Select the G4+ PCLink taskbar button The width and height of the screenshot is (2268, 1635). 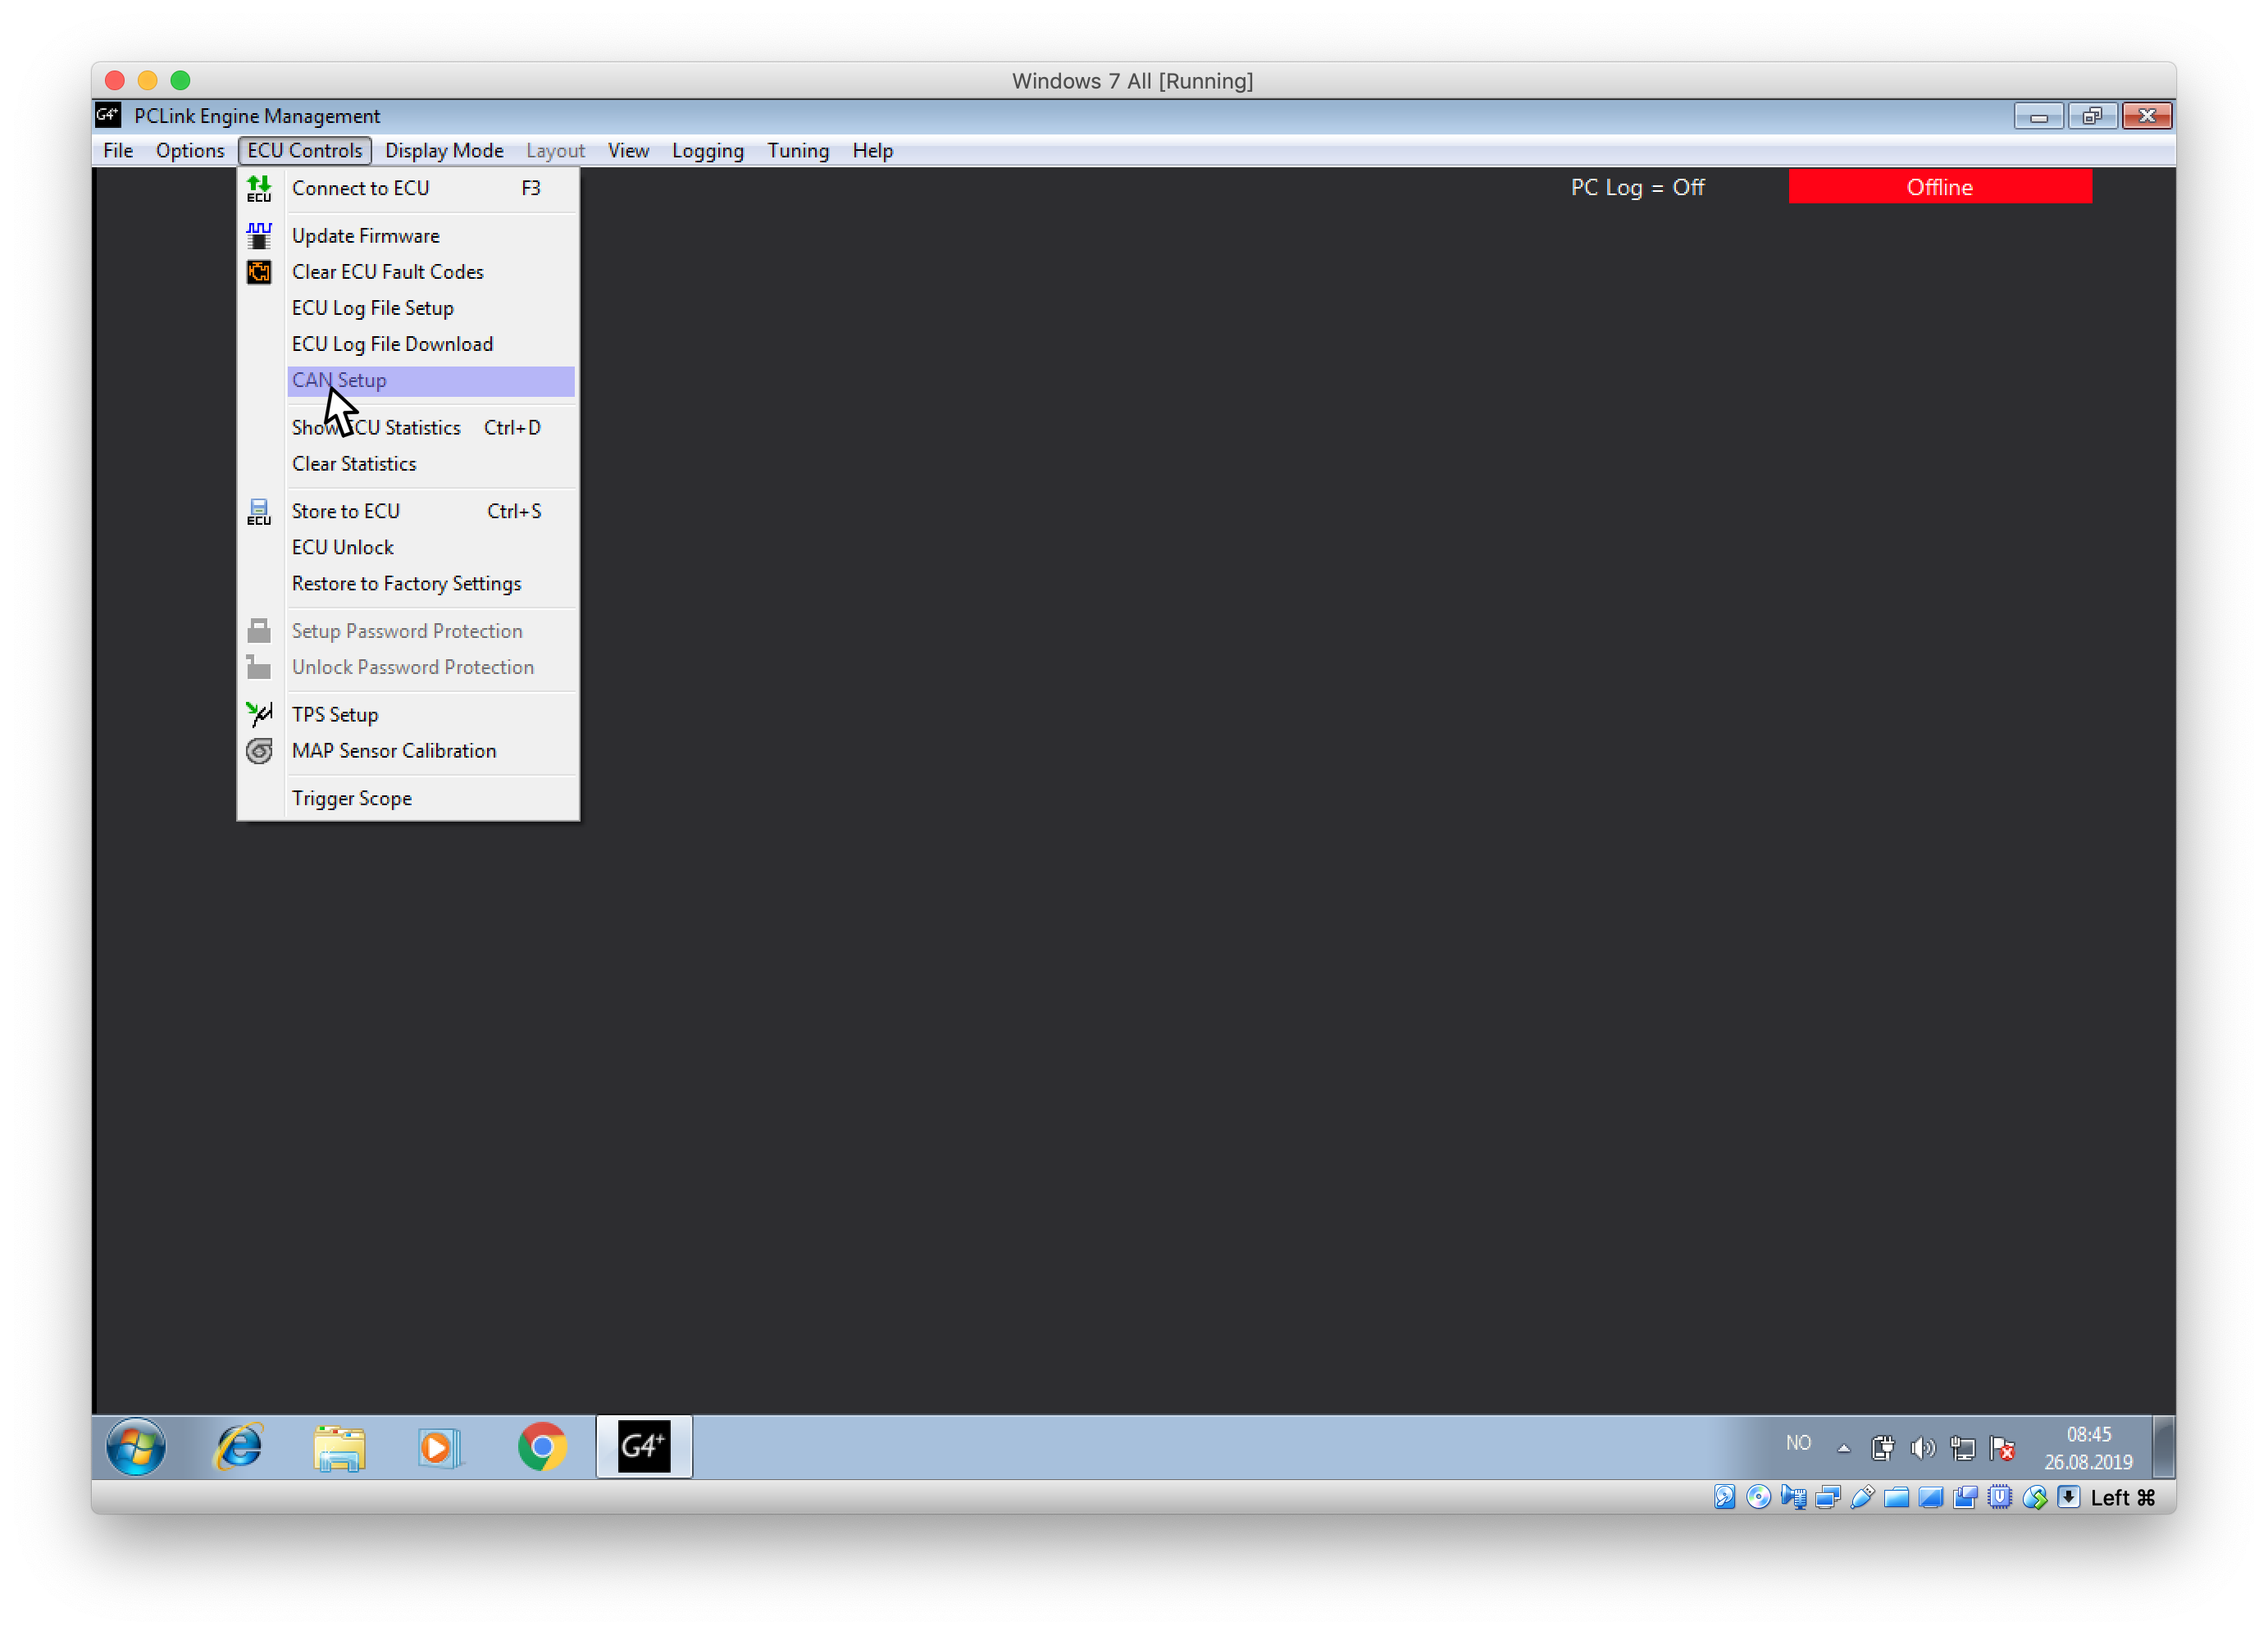644,1446
